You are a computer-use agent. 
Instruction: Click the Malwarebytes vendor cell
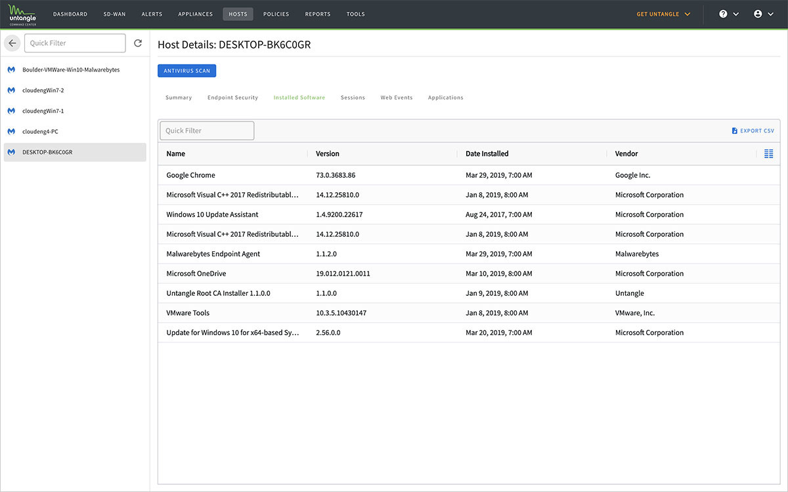coord(637,254)
